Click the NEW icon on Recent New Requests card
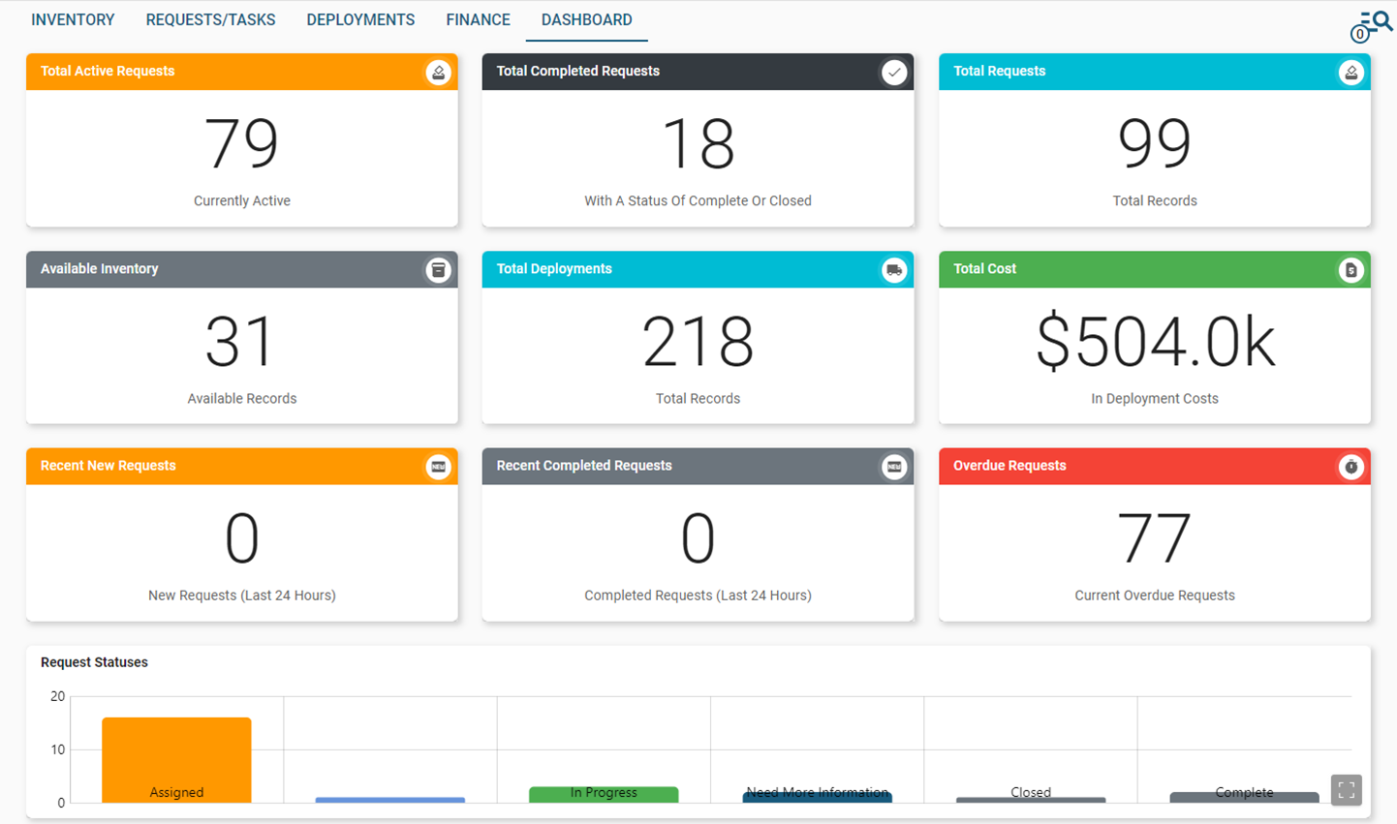The image size is (1397, 824). point(438,466)
